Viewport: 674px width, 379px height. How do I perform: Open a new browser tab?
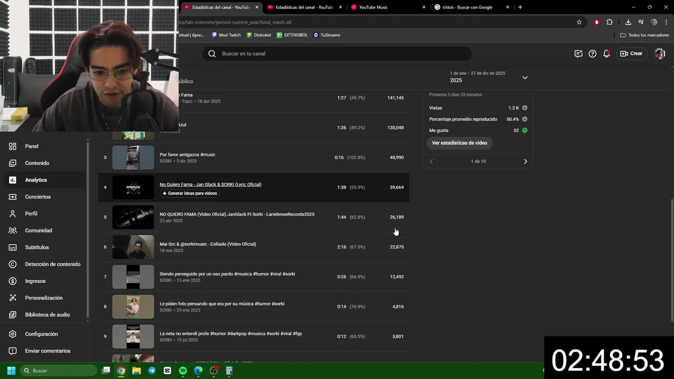pyautogui.click(x=520, y=7)
